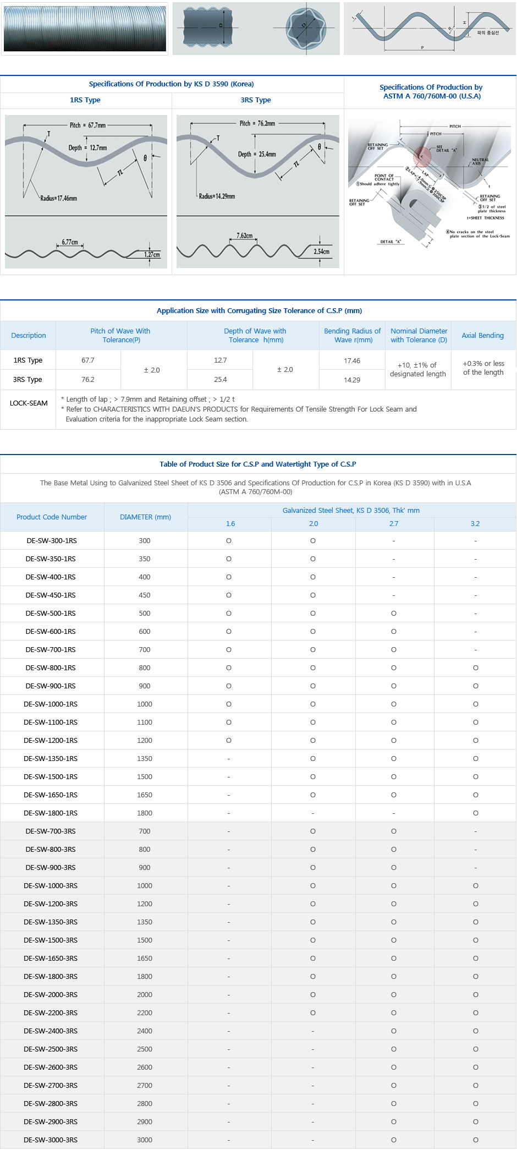Select product code DE-SW-1650-3RS
Viewport: 517px width, 1155px height.
pyautogui.click(x=51, y=959)
